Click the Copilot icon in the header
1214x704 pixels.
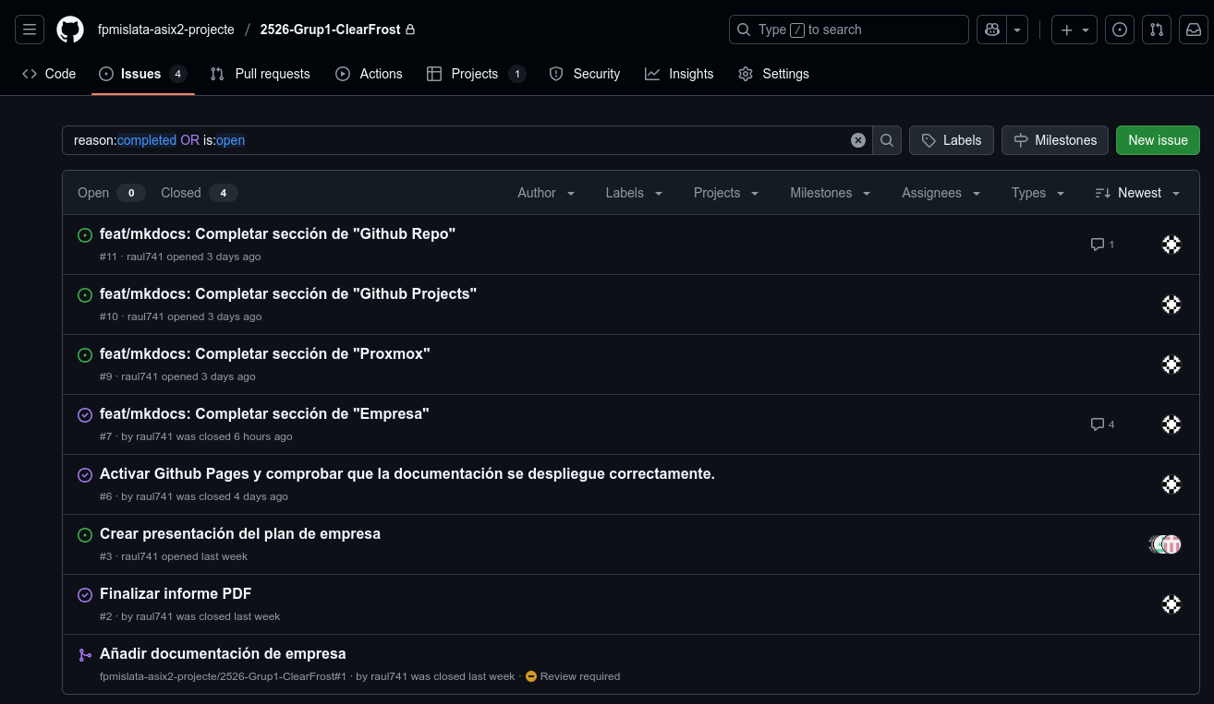coord(991,29)
